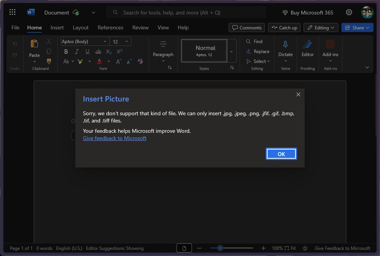Expand font color options arrow
Screen dimensions: 380x256
109,61
